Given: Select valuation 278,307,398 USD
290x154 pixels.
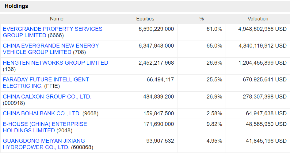Looking at the screenshot, I should (x=265, y=97).
